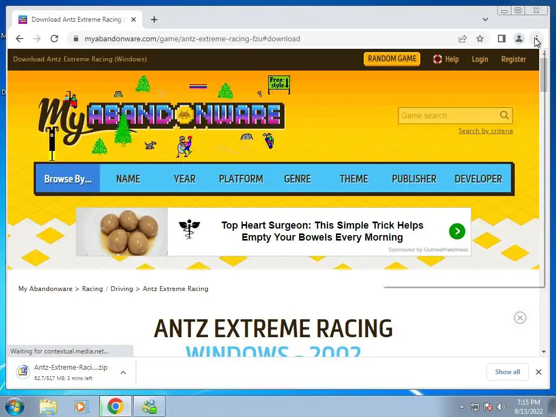Browse games by THEME
556x417 pixels.
coord(353,179)
